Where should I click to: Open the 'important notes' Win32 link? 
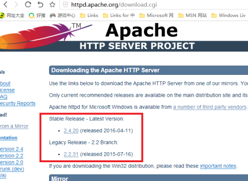218,166
